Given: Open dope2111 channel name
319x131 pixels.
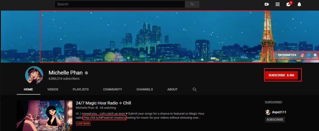Looking at the screenshot, I should (279, 112).
